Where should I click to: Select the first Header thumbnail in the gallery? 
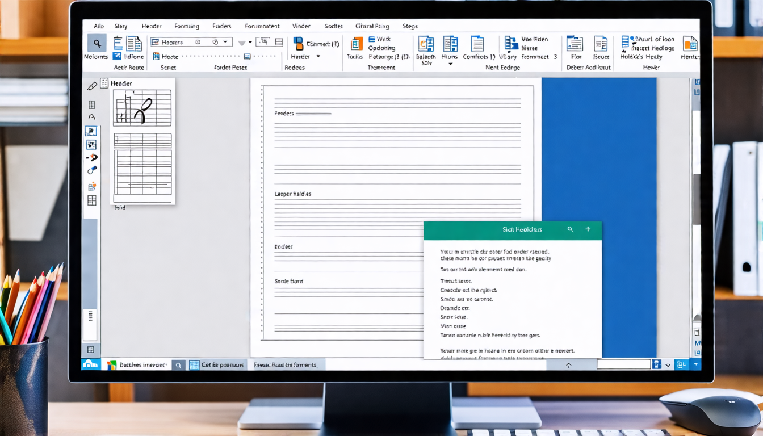tap(142, 108)
